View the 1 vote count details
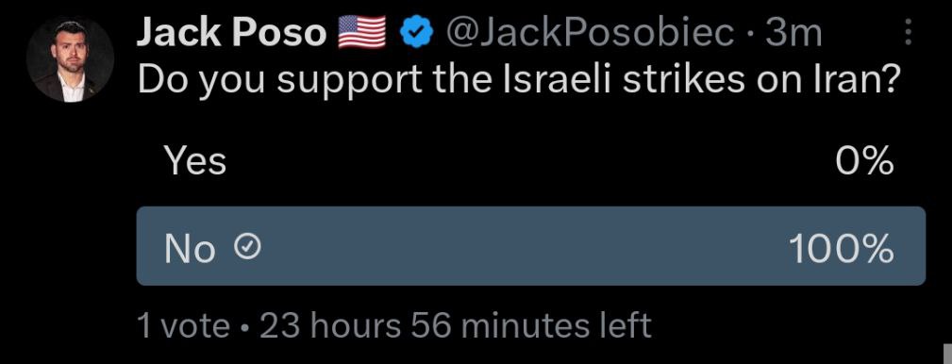This screenshot has height=364, width=952. click(183, 325)
